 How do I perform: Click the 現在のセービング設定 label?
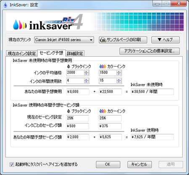pos(45,117)
